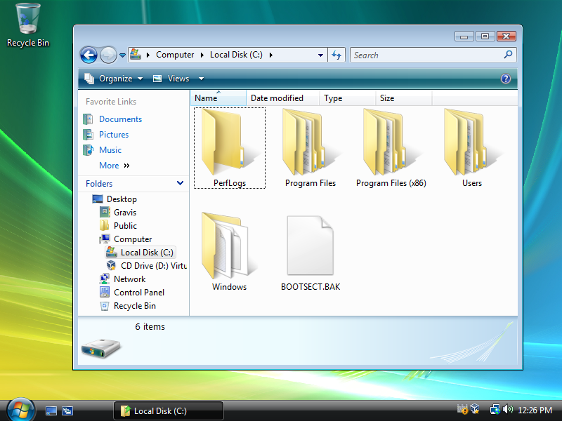Click the security alert tray icon
This screenshot has height=421, width=562.
pos(462,409)
